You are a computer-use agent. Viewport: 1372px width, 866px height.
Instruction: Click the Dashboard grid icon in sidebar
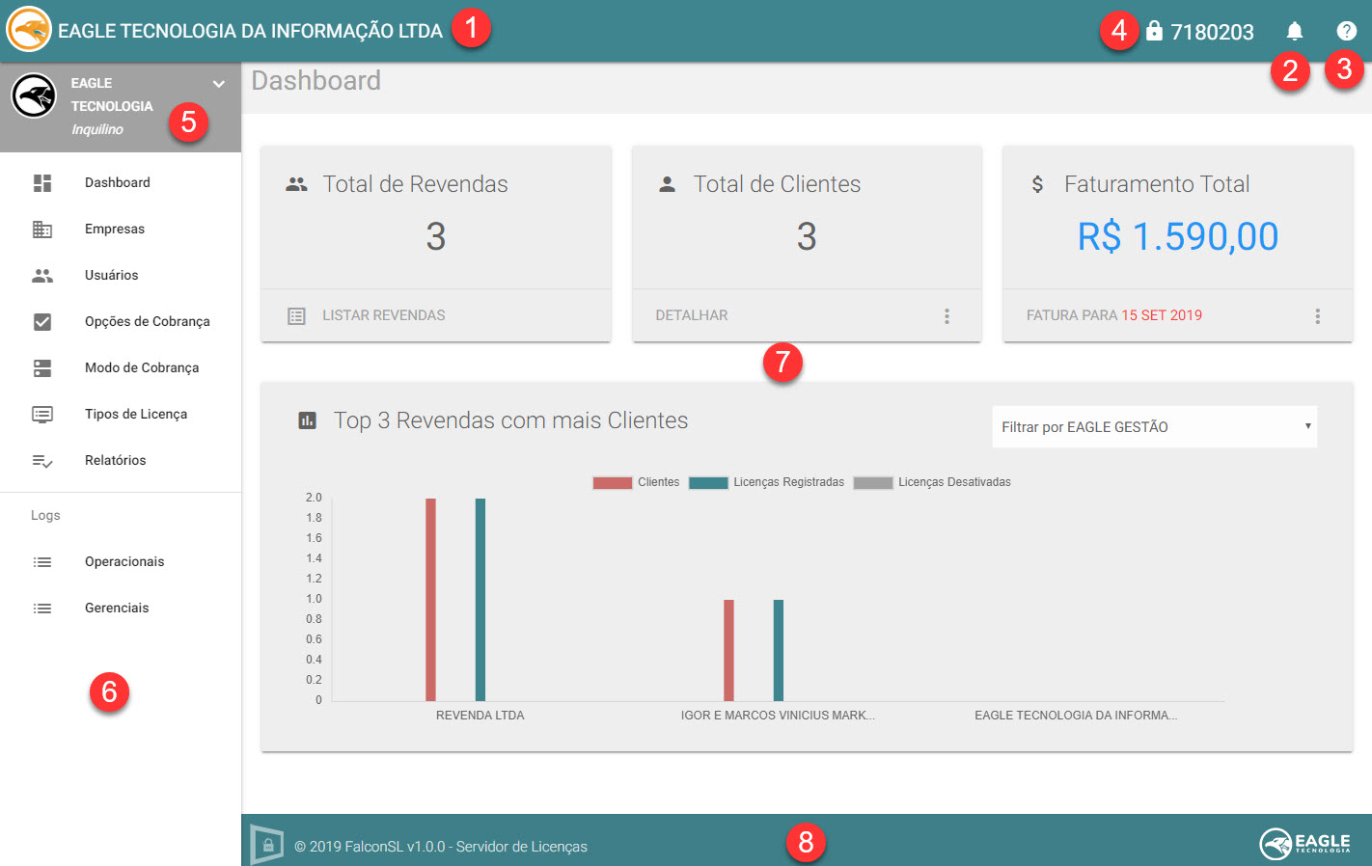(x=42, y=183)
